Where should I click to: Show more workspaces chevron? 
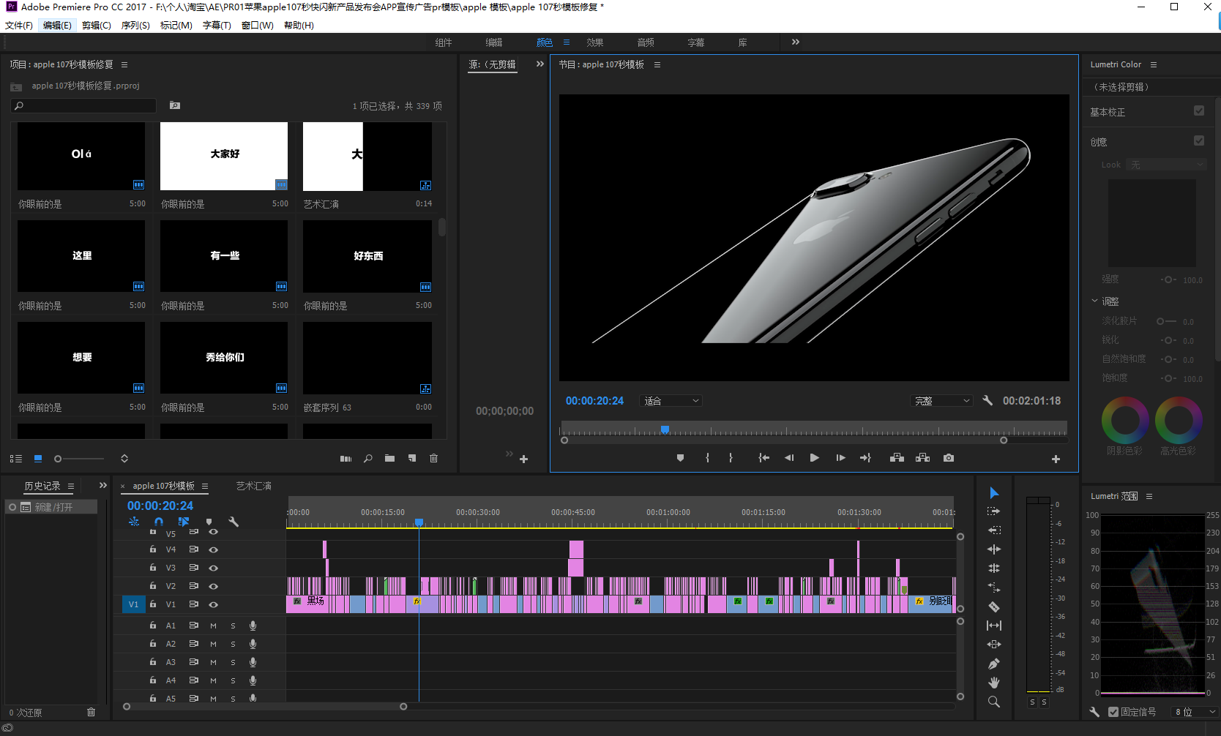(x=796, y=42)
